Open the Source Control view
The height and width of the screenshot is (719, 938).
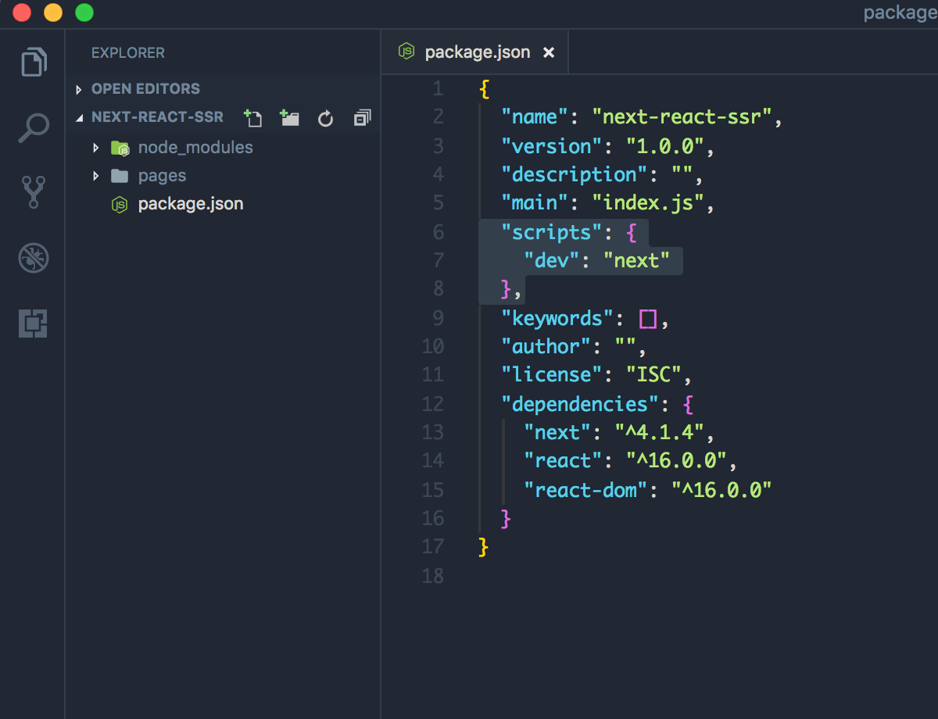34,192
